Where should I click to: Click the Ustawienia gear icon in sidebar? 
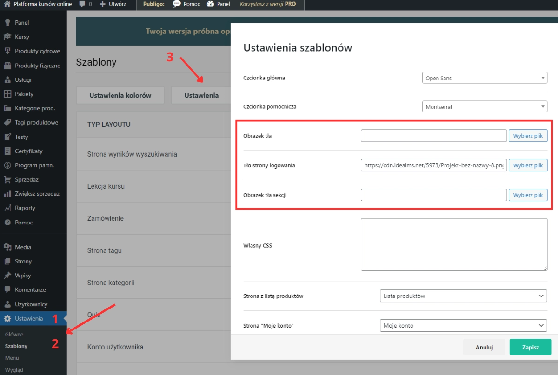coord(7,318)
